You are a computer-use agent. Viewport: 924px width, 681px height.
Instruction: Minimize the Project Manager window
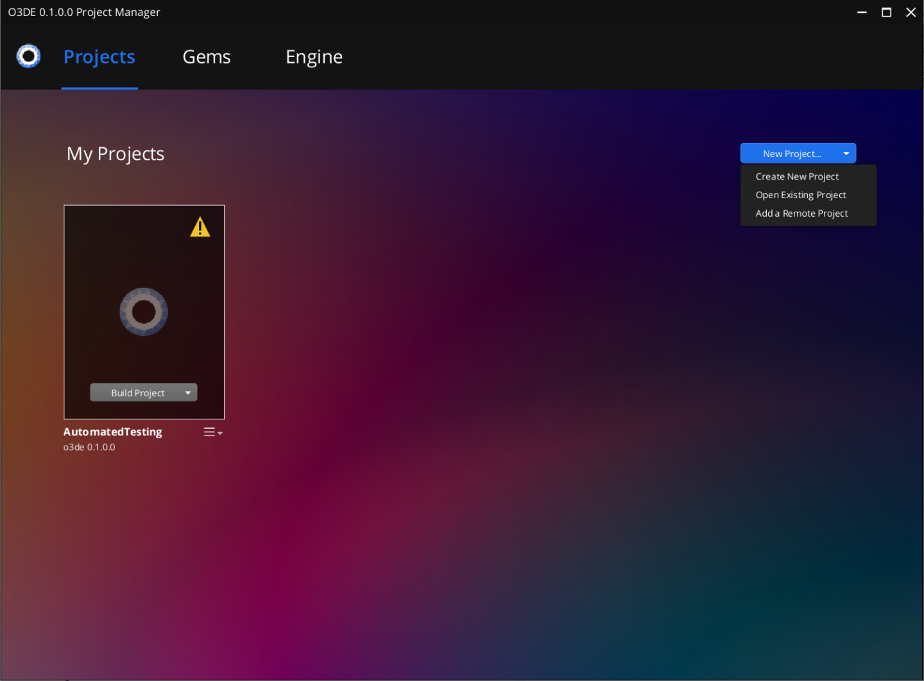[x=861, y=12]
